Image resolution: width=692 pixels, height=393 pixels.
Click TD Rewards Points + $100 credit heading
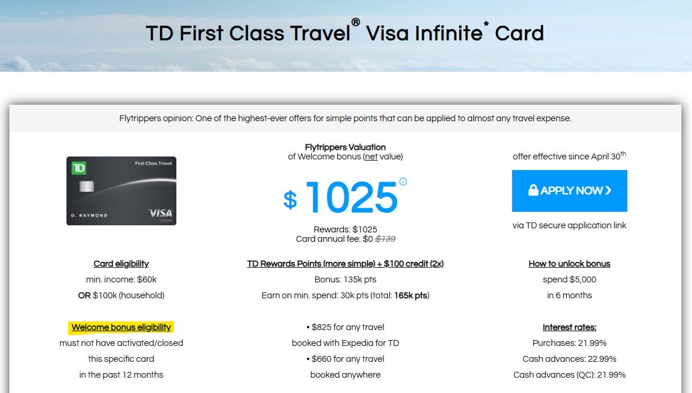click(345, 264)
